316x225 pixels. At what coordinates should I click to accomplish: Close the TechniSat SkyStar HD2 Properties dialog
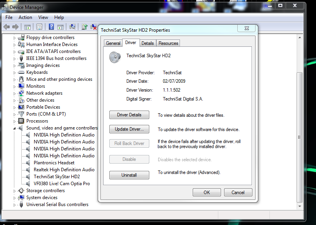tap(247, 28)
